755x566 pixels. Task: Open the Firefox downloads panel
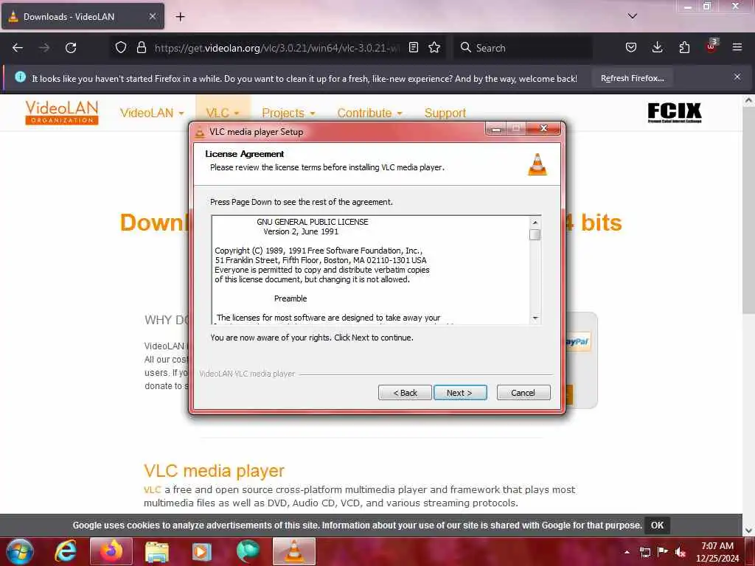[657, 47]
